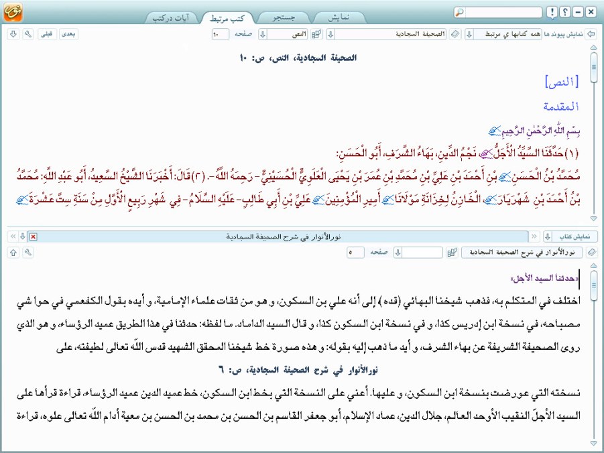Click the right double-chevron beside the book tab strip

(x=535, y=236)
